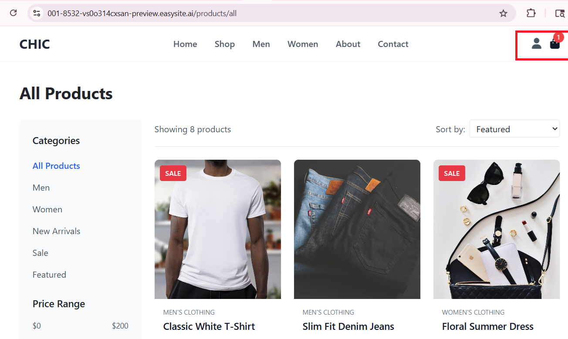The image size is (568, 339).
Task: Open the user account profile icon
Action: pos(536,44)
